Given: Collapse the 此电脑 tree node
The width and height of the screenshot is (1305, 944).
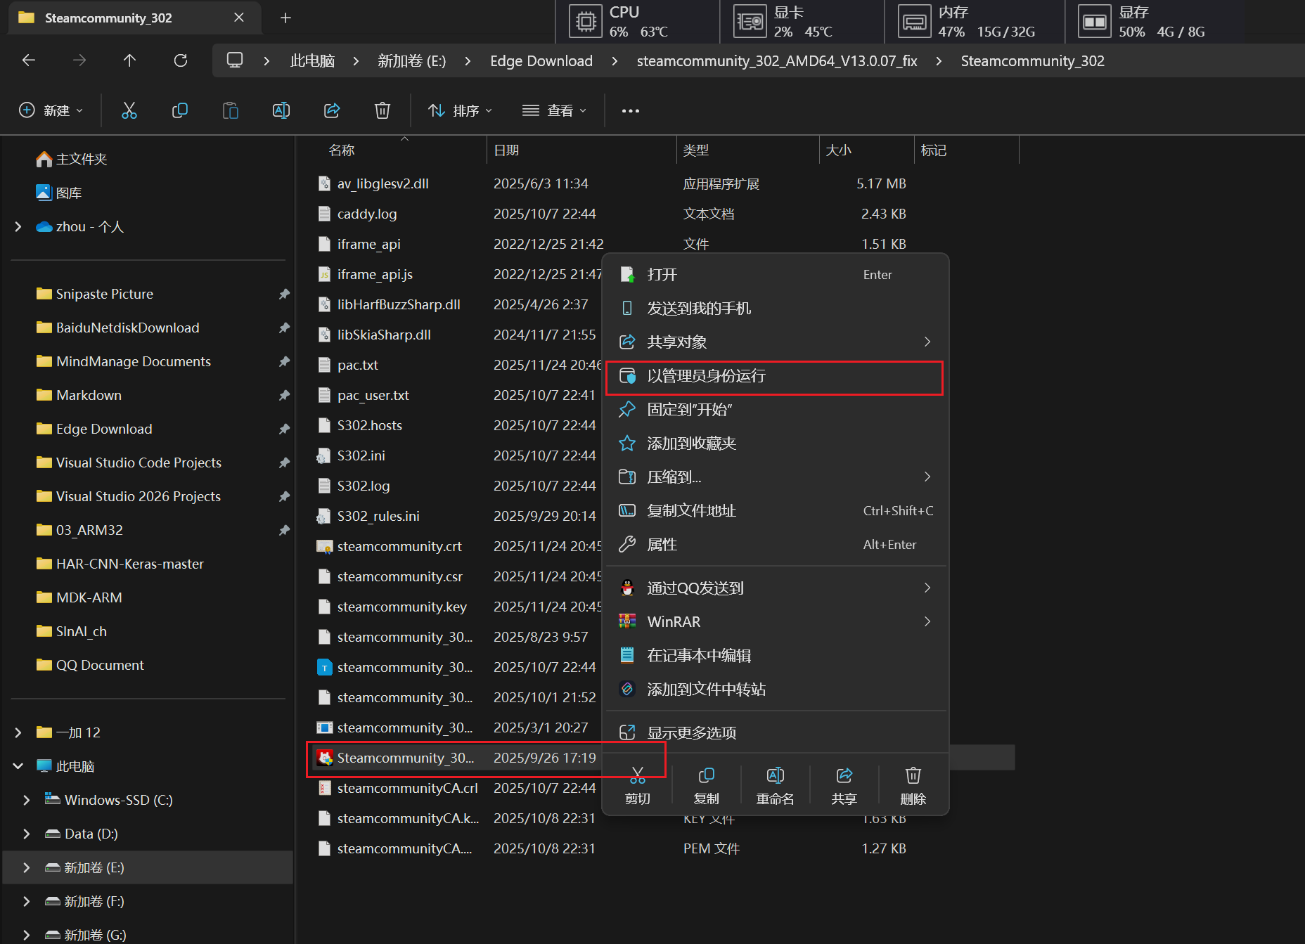Looking at the screenshot, I should click(x=18, y=766).
